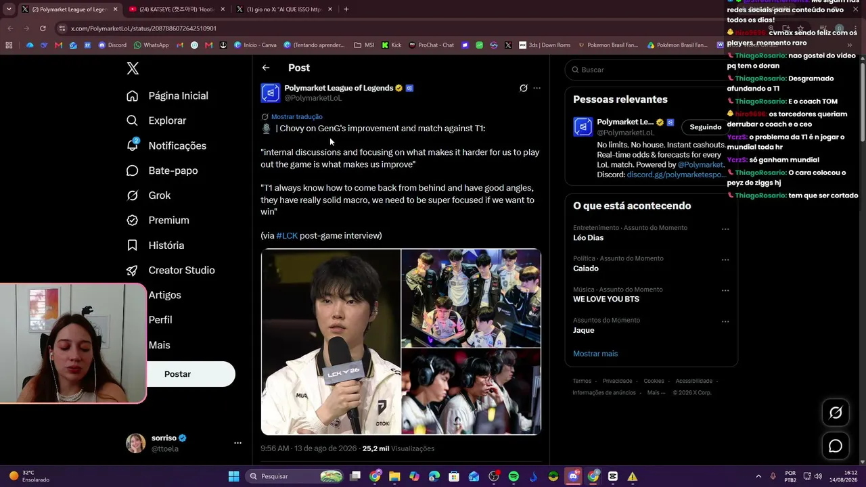The width and height of the screenshot is (866, 487).
Task: Go back using the Post arrow
Action: pos(266,68)
